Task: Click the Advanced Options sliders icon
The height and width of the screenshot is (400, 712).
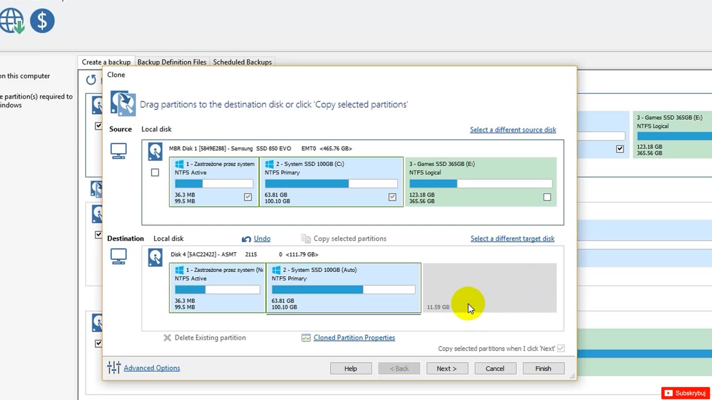Action: [x=113, y=367]
